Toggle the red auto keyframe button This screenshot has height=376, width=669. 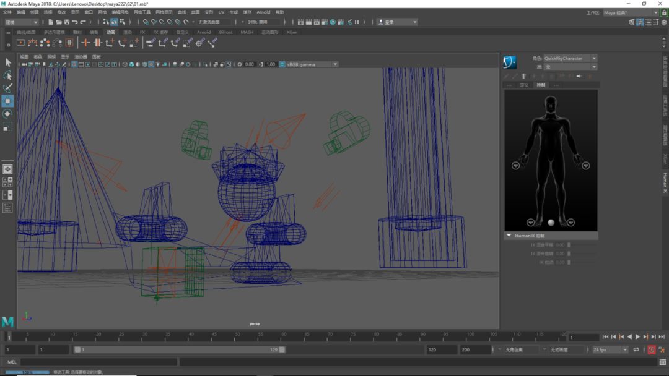click(x=652, y=349)
